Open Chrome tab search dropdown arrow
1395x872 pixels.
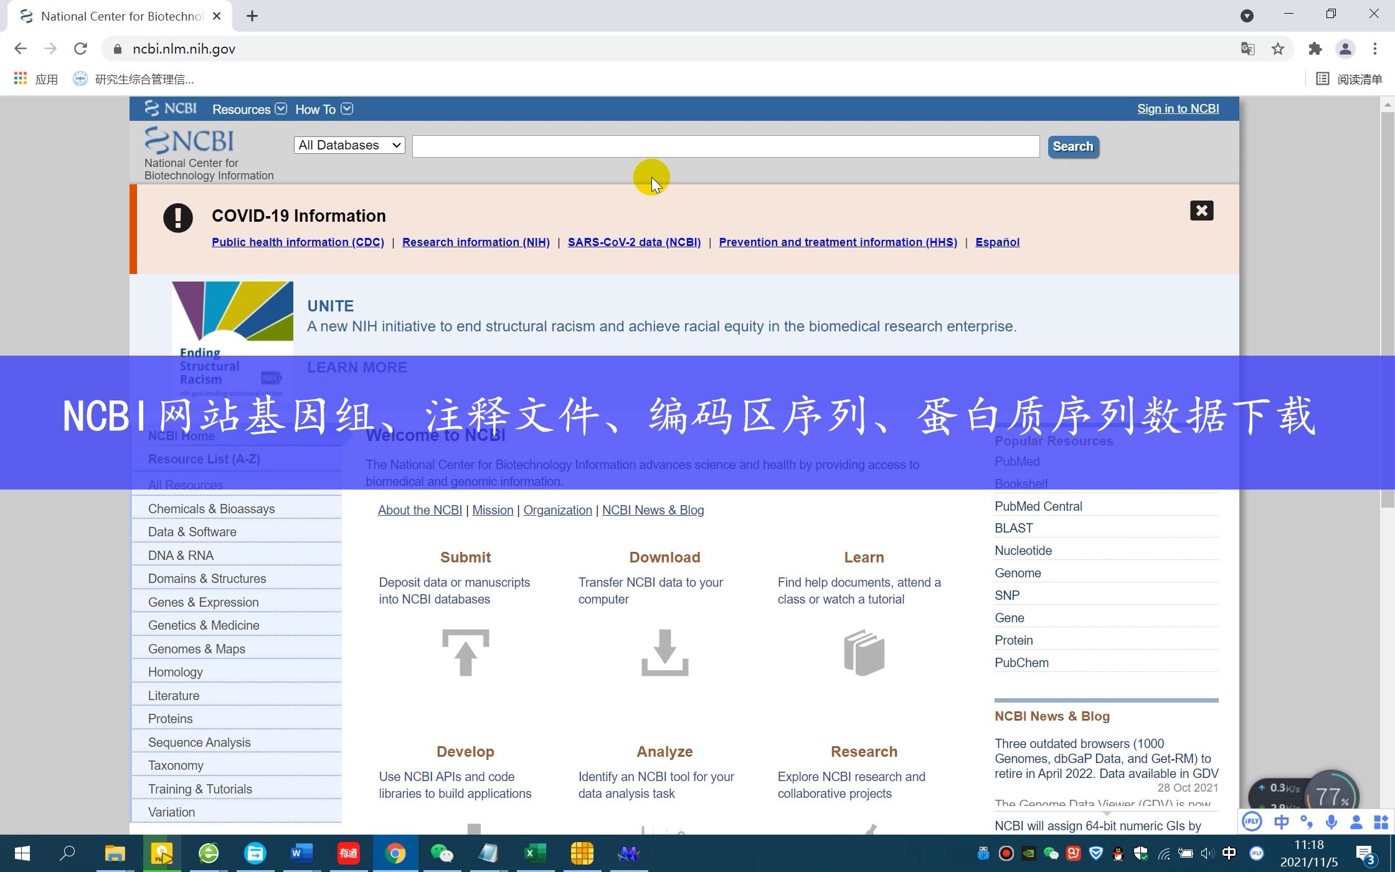(1247, 16)
